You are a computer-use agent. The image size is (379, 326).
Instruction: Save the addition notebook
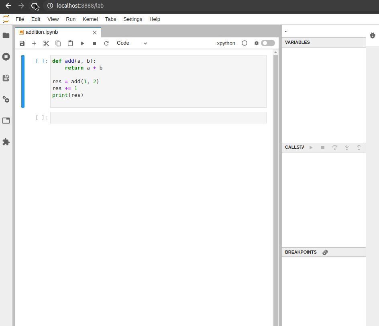(22, 43)
